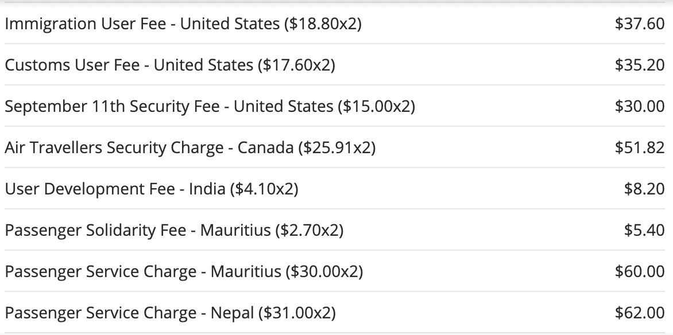Click the ($4.10x2) multiplier text
The image size is (673, 335).
(264, 189)
